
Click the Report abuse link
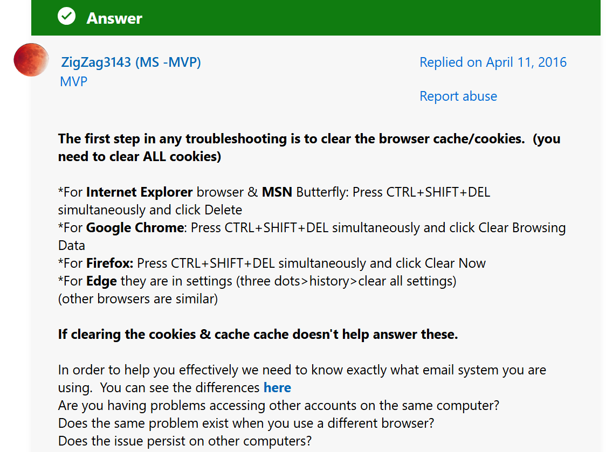point(458,96)
